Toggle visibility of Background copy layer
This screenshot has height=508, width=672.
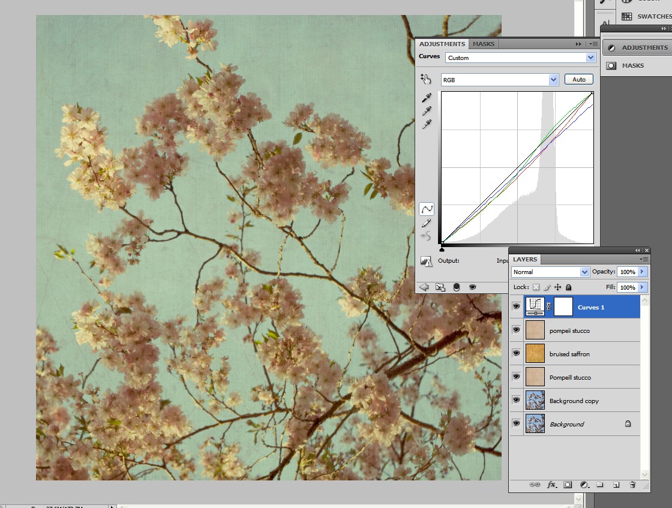click(x=516, y=401)
